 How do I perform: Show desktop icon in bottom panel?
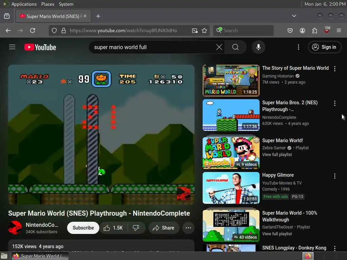pos(4,256)
